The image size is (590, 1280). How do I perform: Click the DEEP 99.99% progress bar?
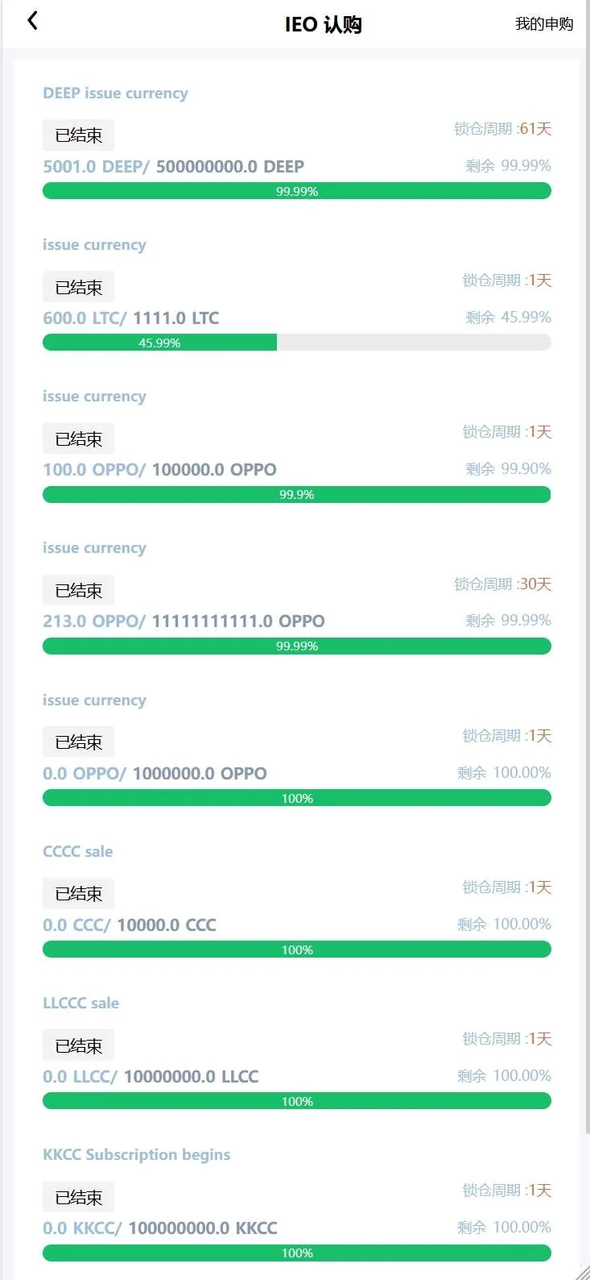pyautogui.click(x=296, y=191)
